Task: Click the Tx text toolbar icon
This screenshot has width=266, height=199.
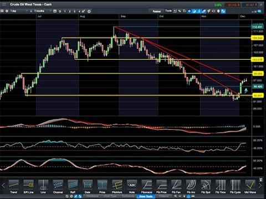Action: (x=184, y=11)
